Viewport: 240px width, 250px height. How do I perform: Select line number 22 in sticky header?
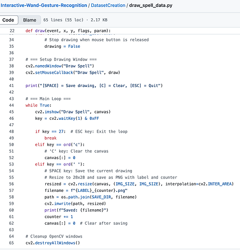(x=12, y=31)
